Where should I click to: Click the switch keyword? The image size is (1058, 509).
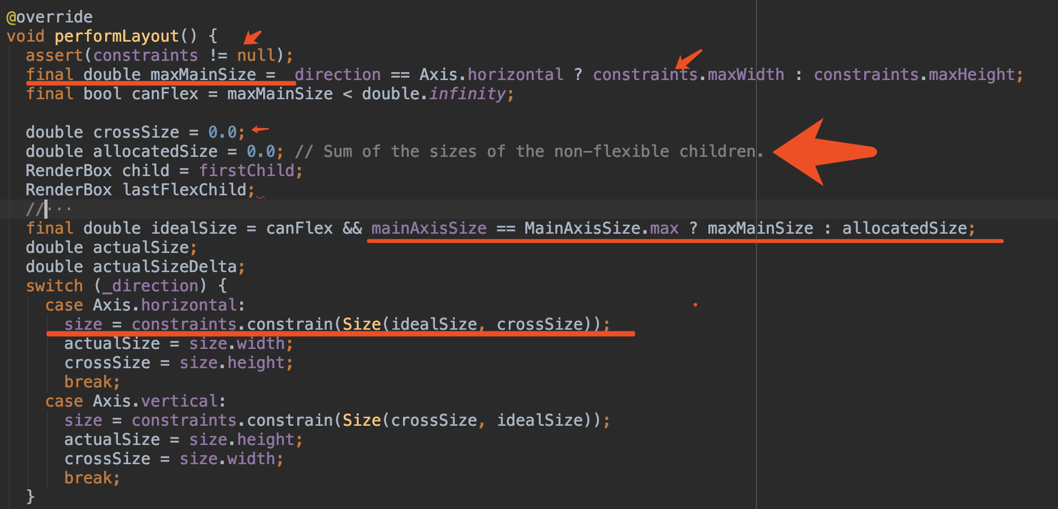54,286
